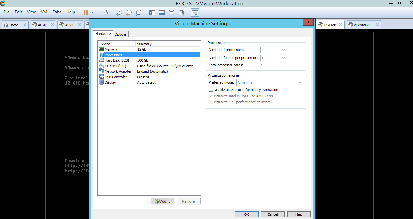Enter full screen mode icon
Image resolution: width=413 pixels, height=219 pixels.
click(172, 12)
